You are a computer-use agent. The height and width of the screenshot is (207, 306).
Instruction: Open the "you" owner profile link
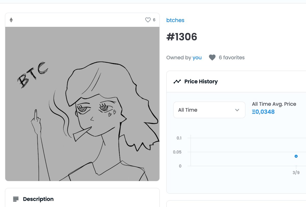(197, 58)
